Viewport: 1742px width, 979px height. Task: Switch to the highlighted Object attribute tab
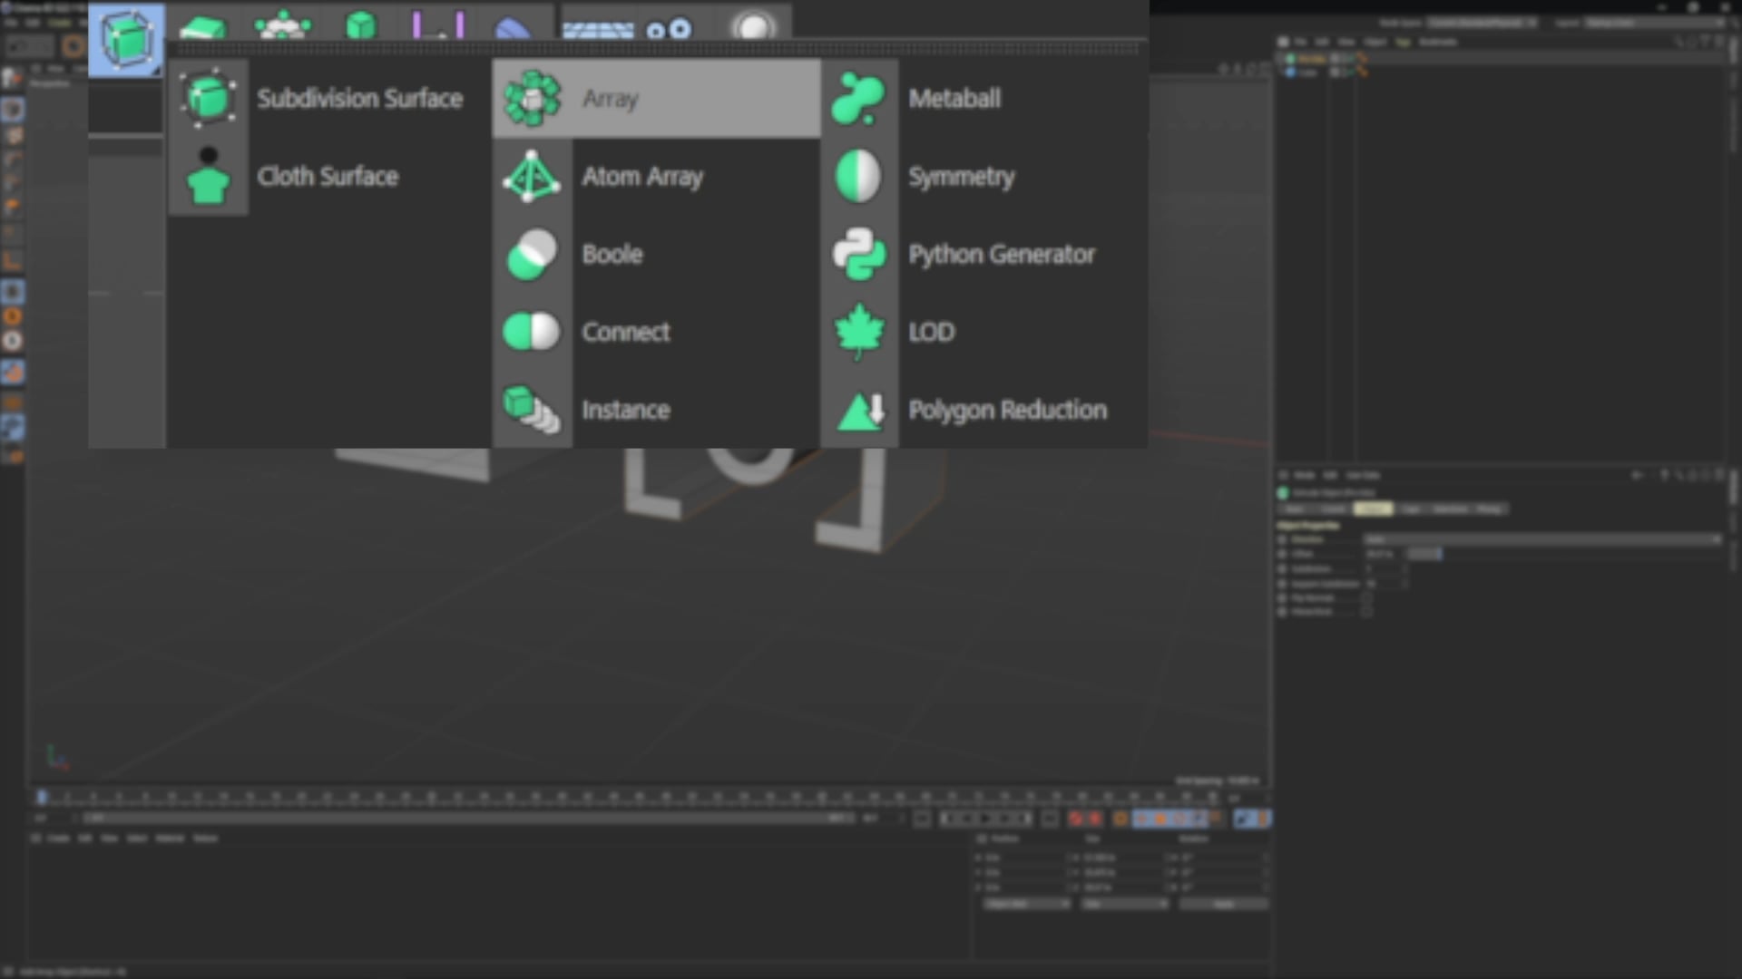click(1373, 509)
